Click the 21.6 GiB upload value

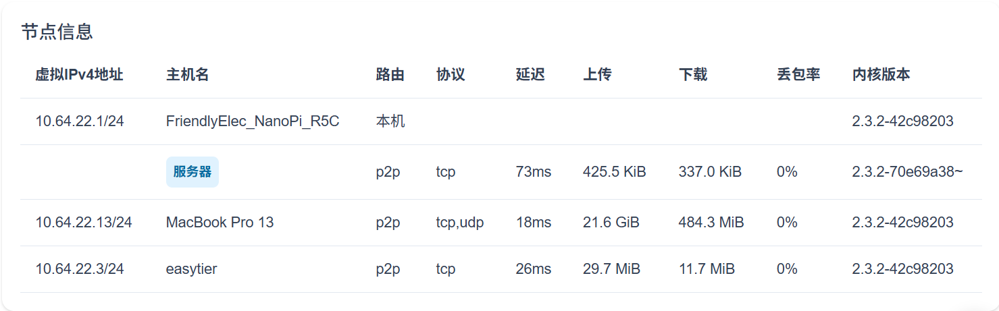point(611,222)
